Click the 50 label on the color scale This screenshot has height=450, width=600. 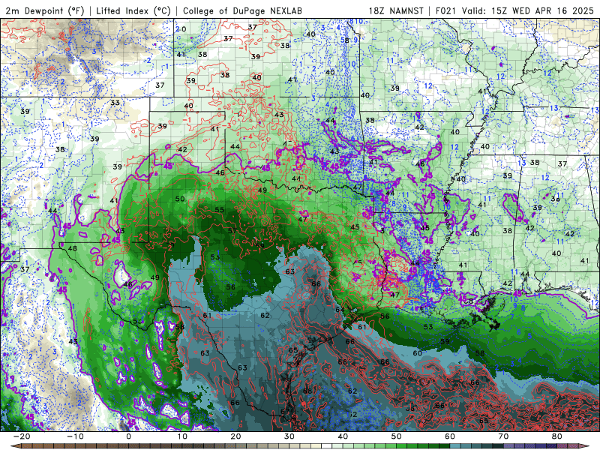397,436
